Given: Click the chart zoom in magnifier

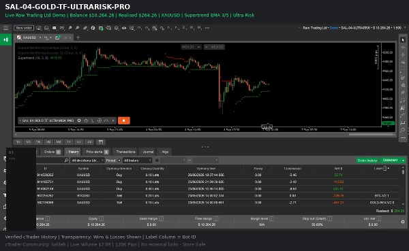Looking at the screenshot, I should coord(70,28).
